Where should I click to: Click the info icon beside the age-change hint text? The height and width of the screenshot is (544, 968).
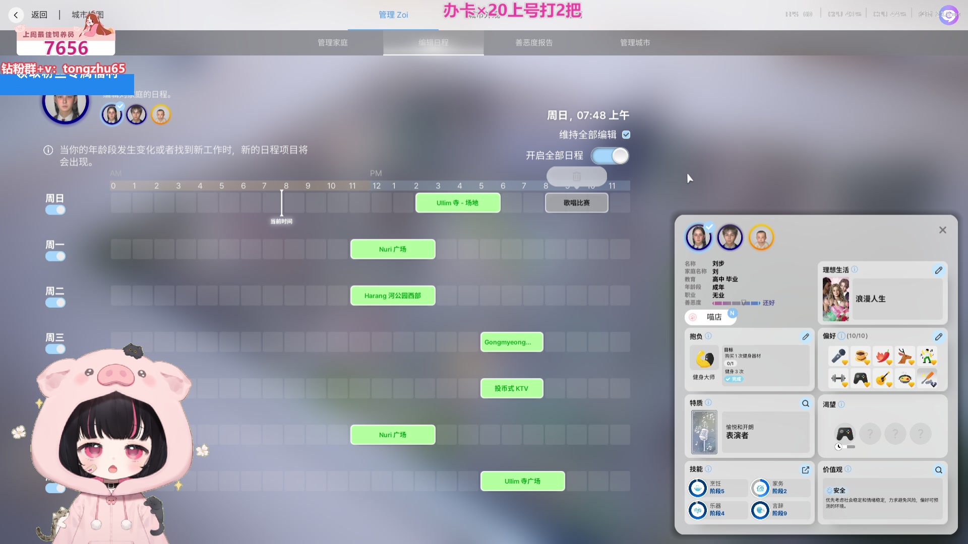click(x=48, y=150)
